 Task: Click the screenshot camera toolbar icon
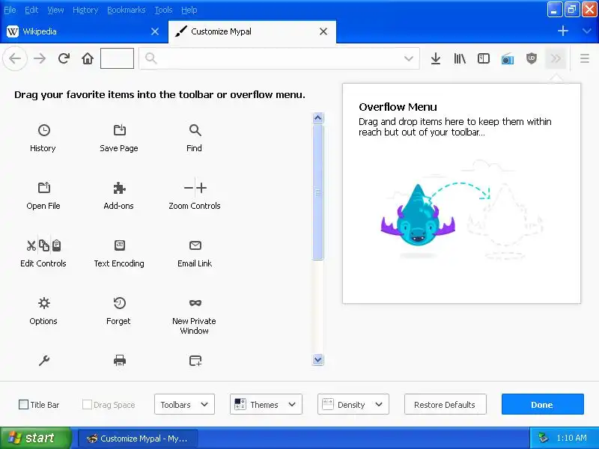(x=508, y=59)
